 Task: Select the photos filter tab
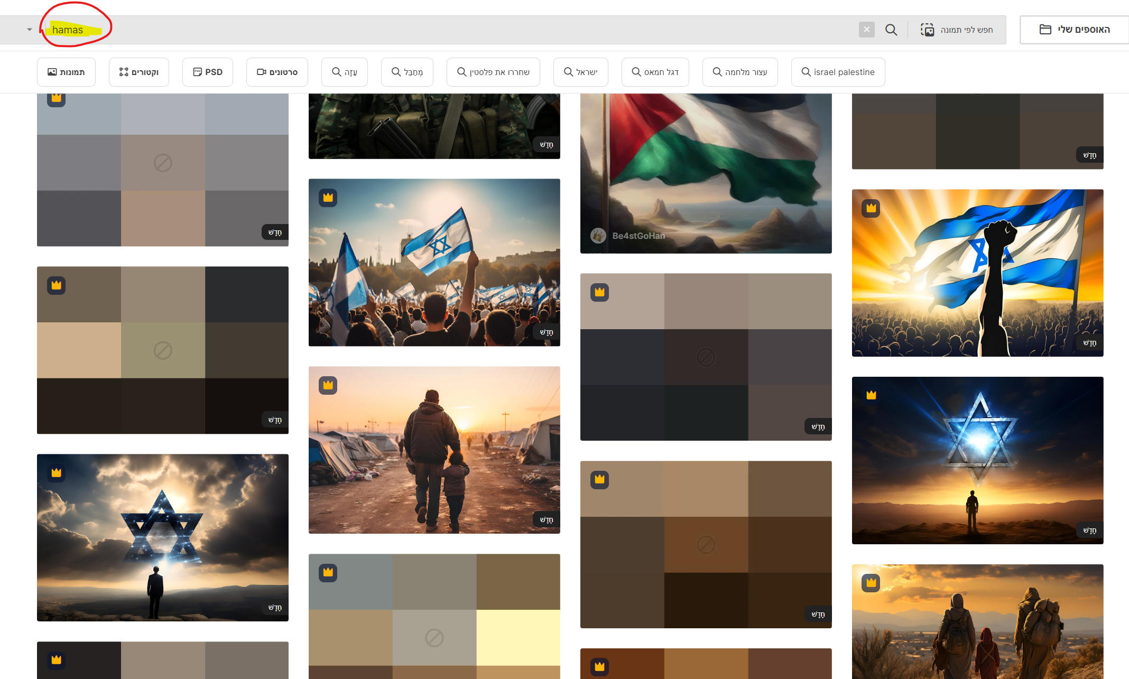(66, 72)
